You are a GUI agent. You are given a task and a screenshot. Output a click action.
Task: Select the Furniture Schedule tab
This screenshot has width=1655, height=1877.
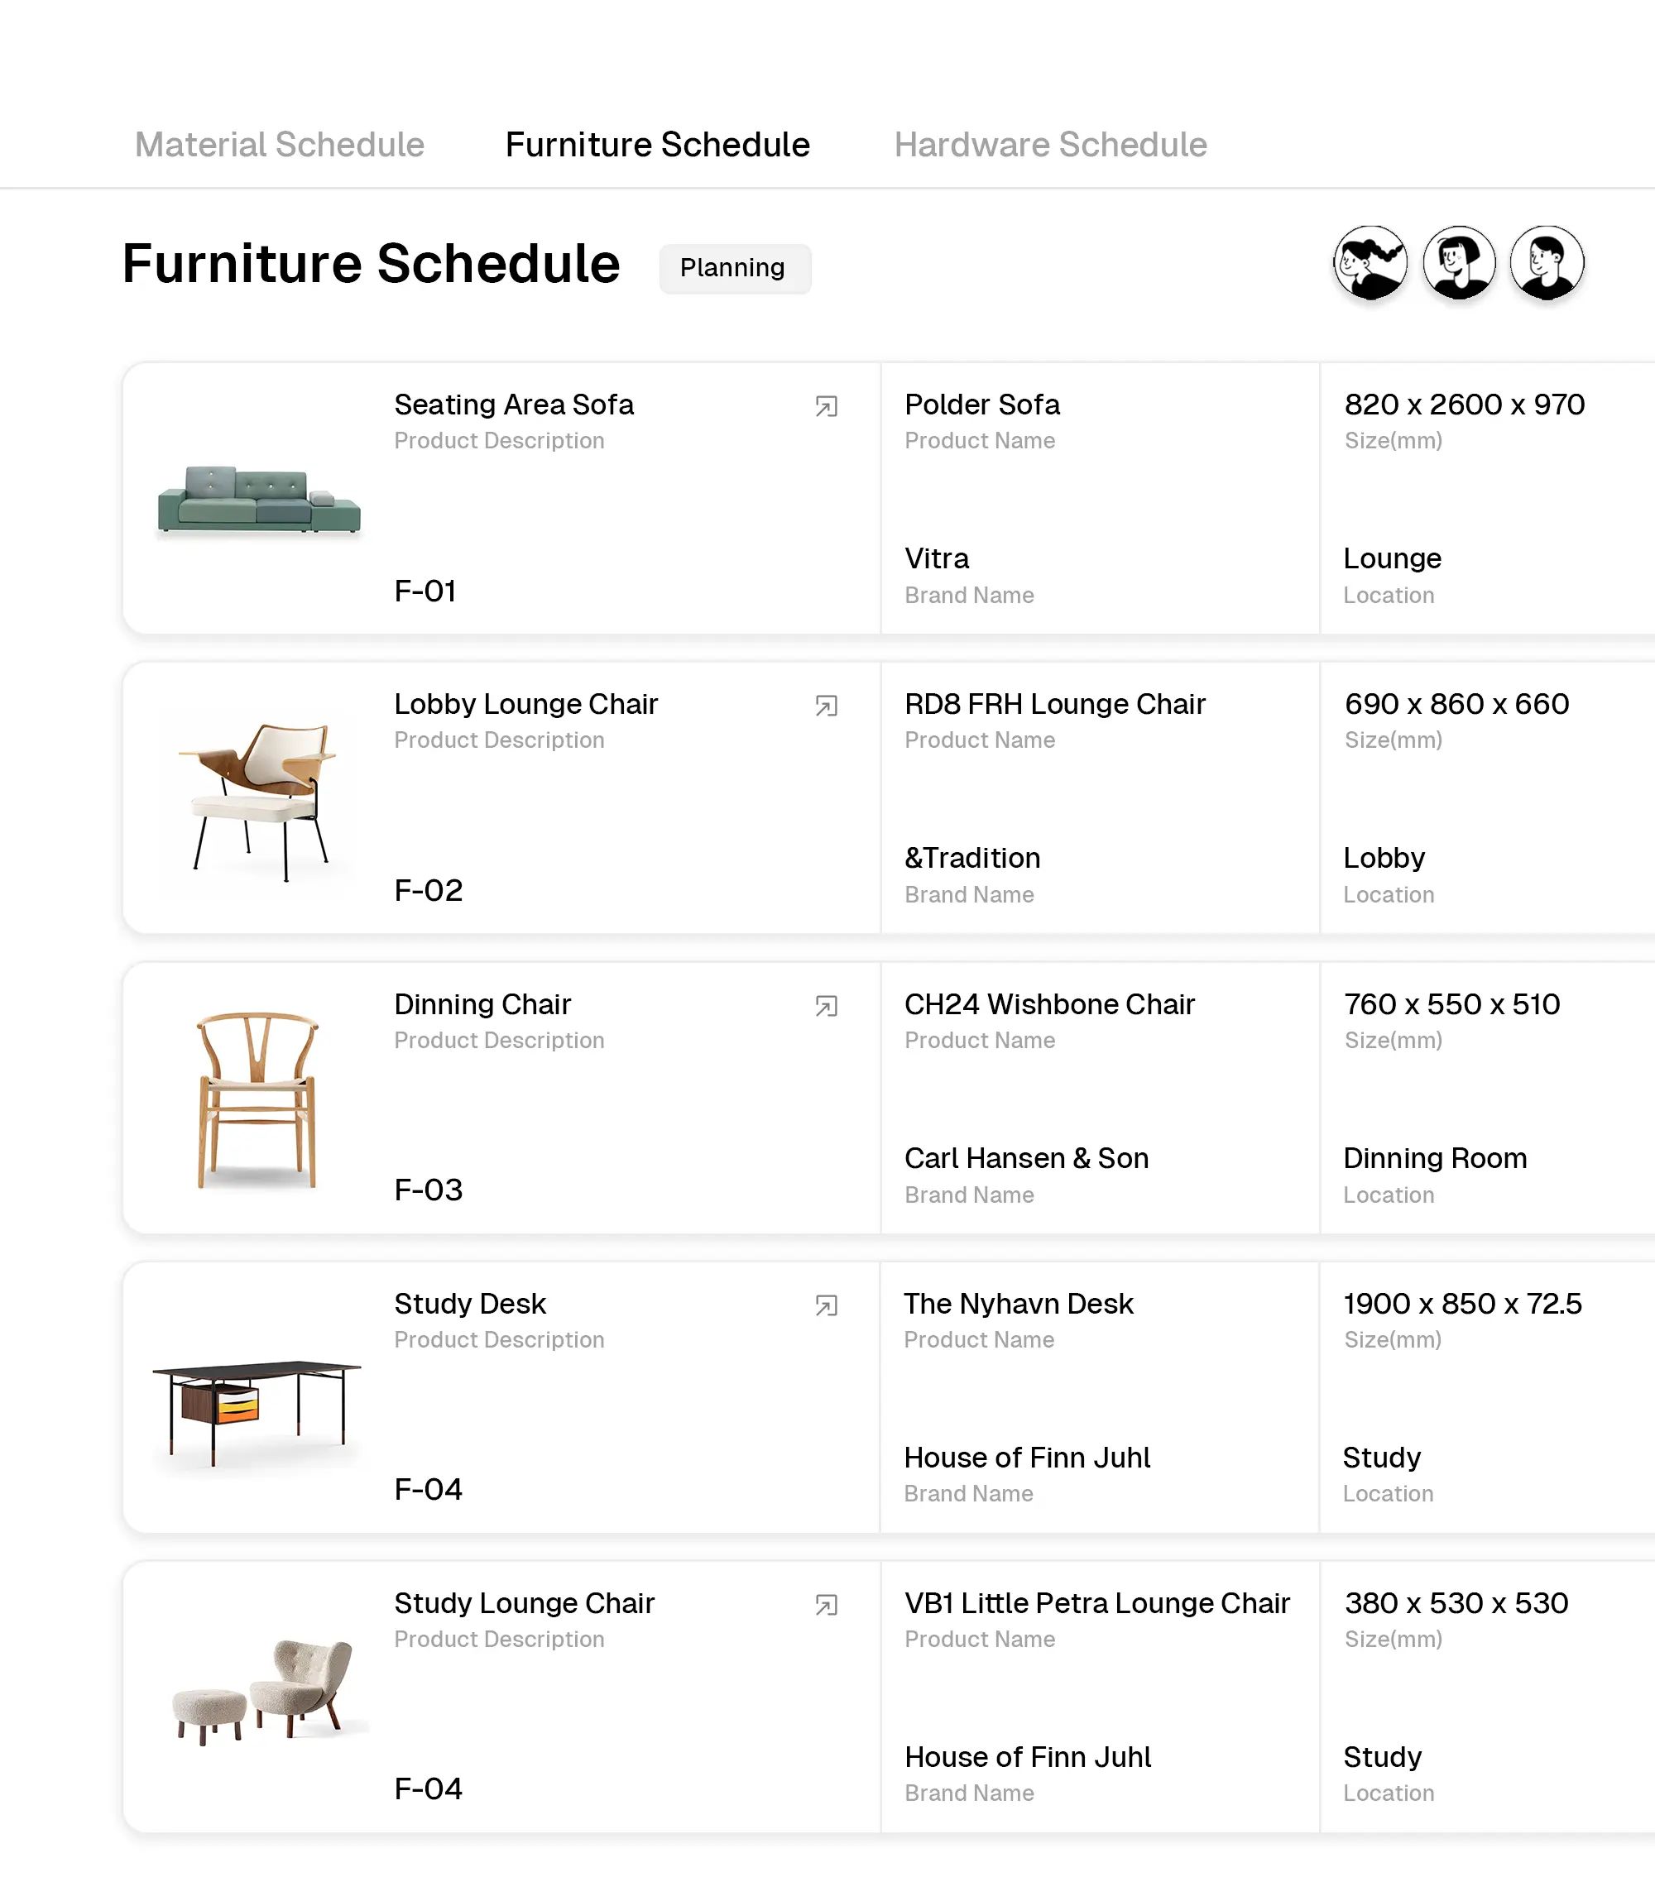pos(657,144)
